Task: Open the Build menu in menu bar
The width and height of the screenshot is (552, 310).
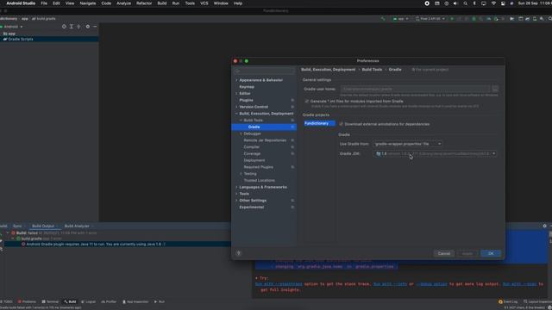Action: click(162, 3)
